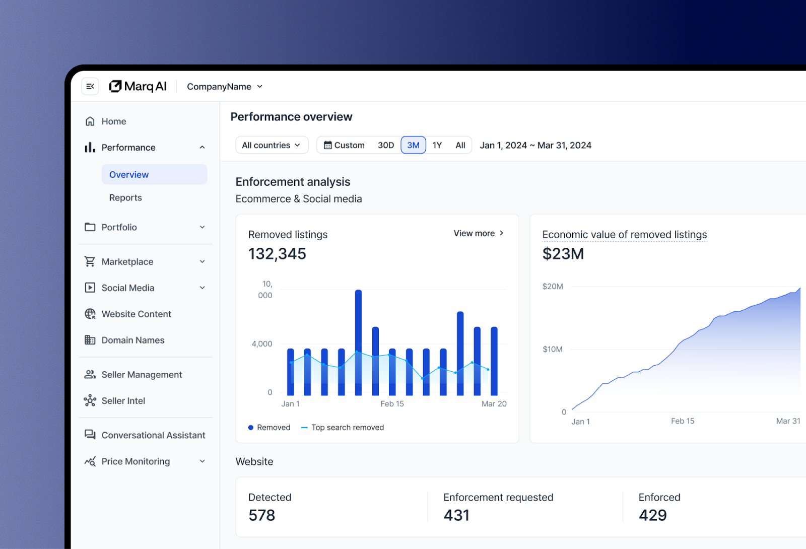The height and width of the screenshot is (549, 806).
Task: Click the Domain Names building icon
Action: tap(90, 340)
